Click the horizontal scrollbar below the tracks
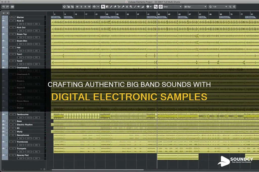The image size is (259, 172). (x=97, y=169)
